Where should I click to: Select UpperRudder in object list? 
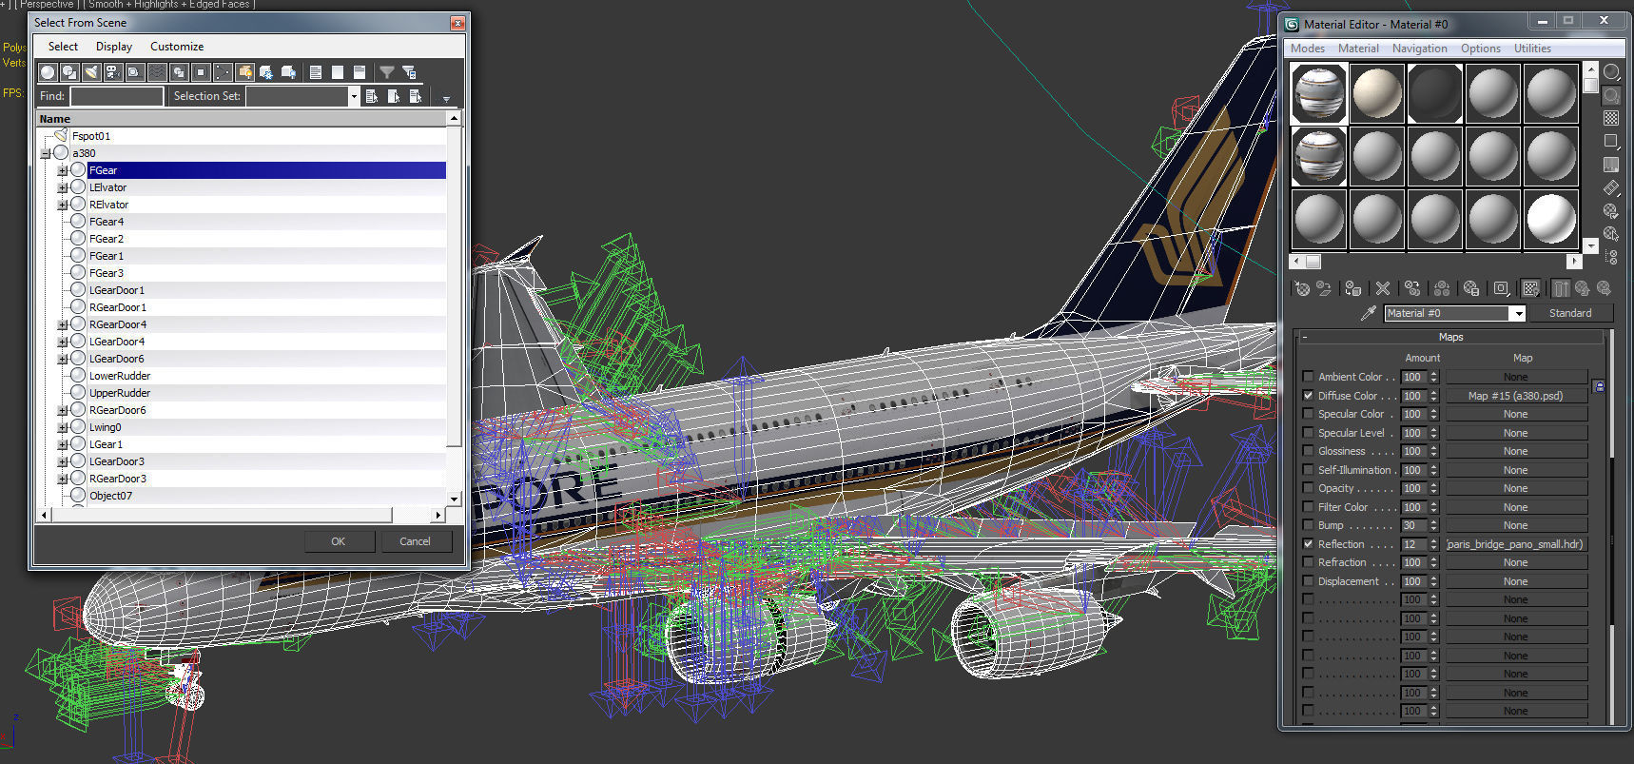click(120, 393)
